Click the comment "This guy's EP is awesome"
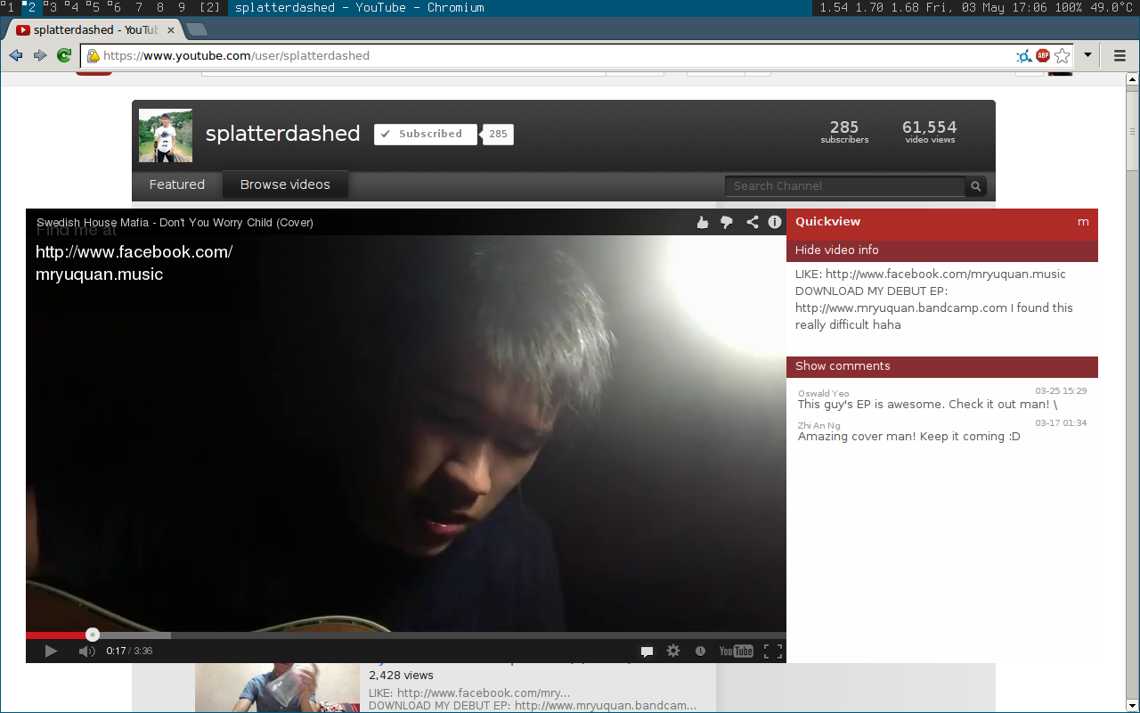This screenshot has width=1140, height=713. click(x=927, y=405)
